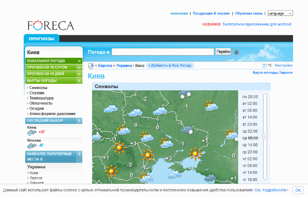
Task: Click OK on the cookies notice
Action: click(x=298, y=190)
